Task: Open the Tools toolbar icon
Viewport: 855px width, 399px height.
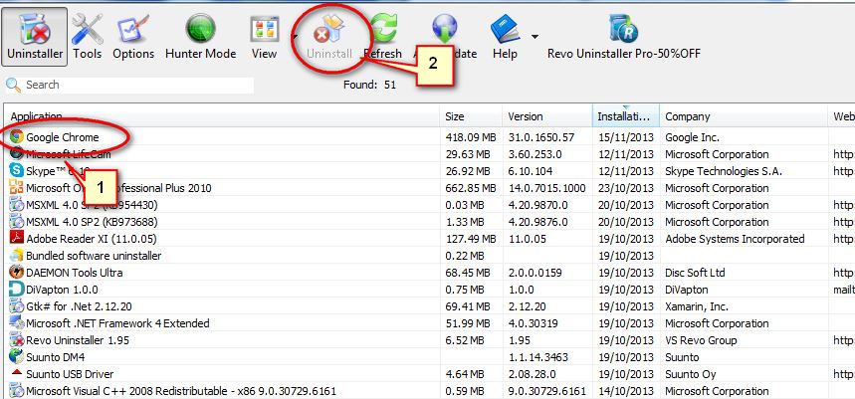Action: (88, 36)
